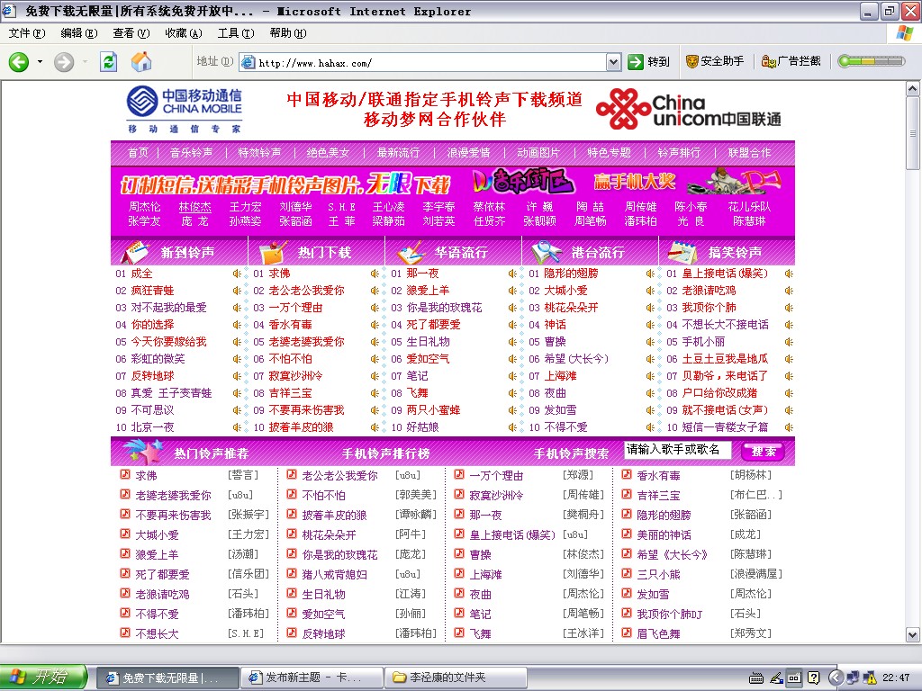
Task: Click the music note icon beside 不怕不怕
Action: (292, 494)
